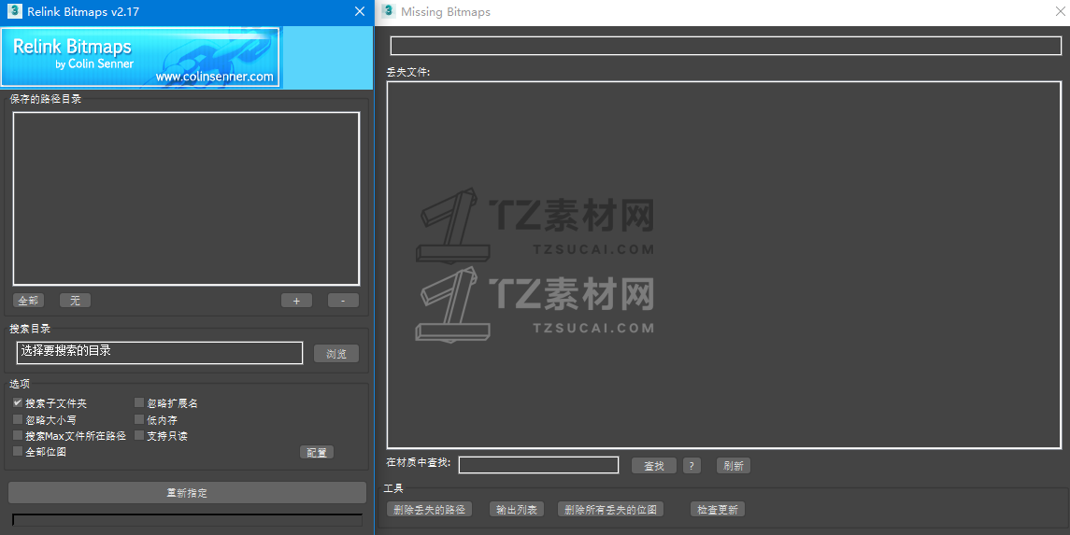Focus the 选择要搜索的目录 search directory field

160,352
